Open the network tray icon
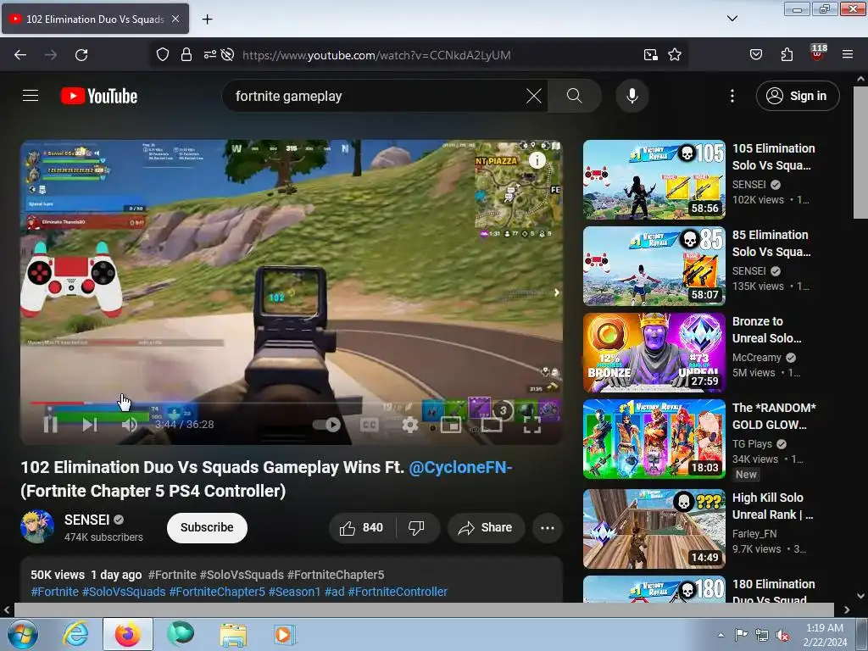Image resolution: width=868 pixels, height=651 pixels. [x=762, y=635]
